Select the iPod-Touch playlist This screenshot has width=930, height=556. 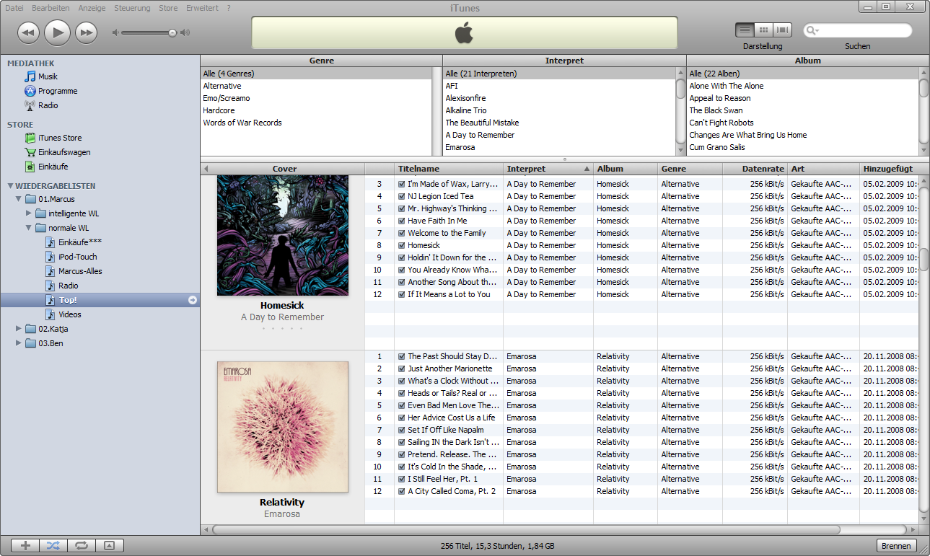77,257
